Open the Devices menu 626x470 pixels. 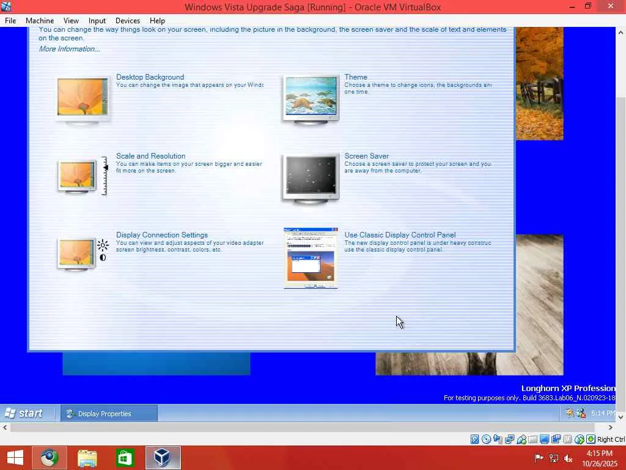(128, 20)
